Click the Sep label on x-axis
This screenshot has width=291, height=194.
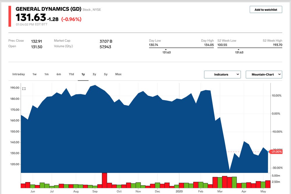click(95, 191)
